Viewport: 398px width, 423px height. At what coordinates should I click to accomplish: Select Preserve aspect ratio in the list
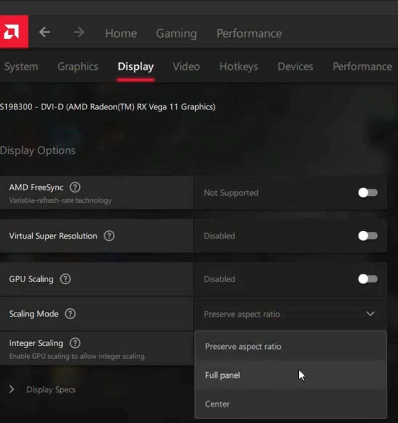pyautogui.click(x=290, y=347)
